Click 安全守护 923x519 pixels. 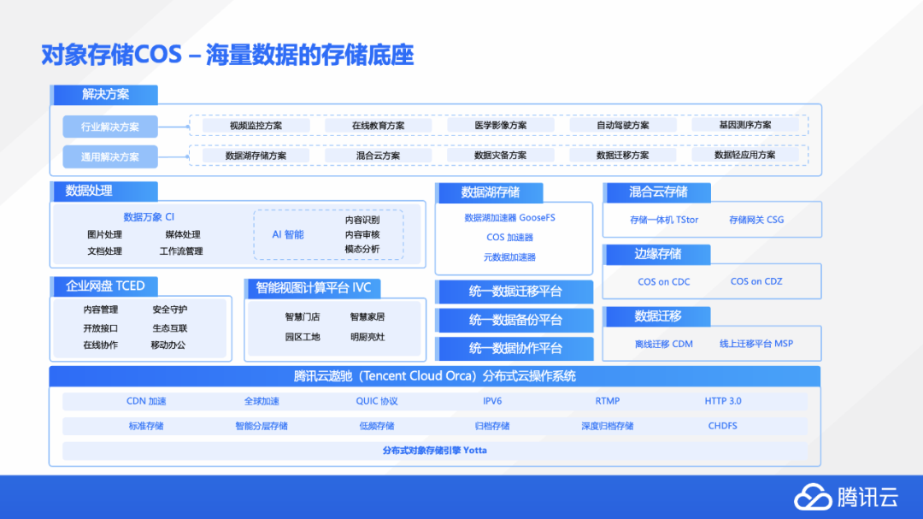[x=169, y=310]
